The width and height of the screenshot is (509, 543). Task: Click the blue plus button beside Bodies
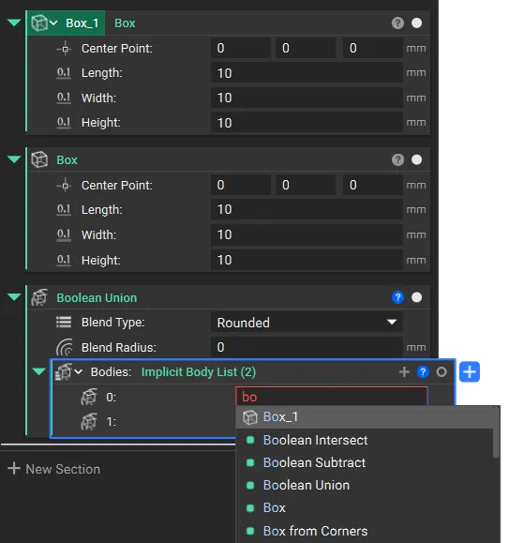click(x=470, y=372)
